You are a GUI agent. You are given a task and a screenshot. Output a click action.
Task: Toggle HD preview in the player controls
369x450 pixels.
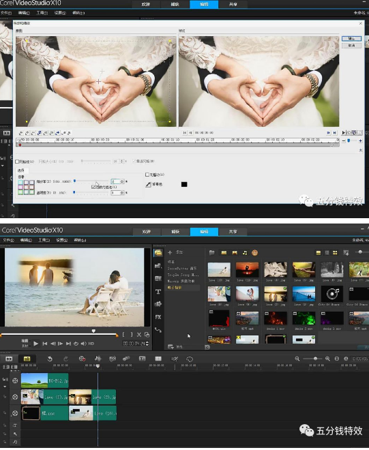[91, 344]
